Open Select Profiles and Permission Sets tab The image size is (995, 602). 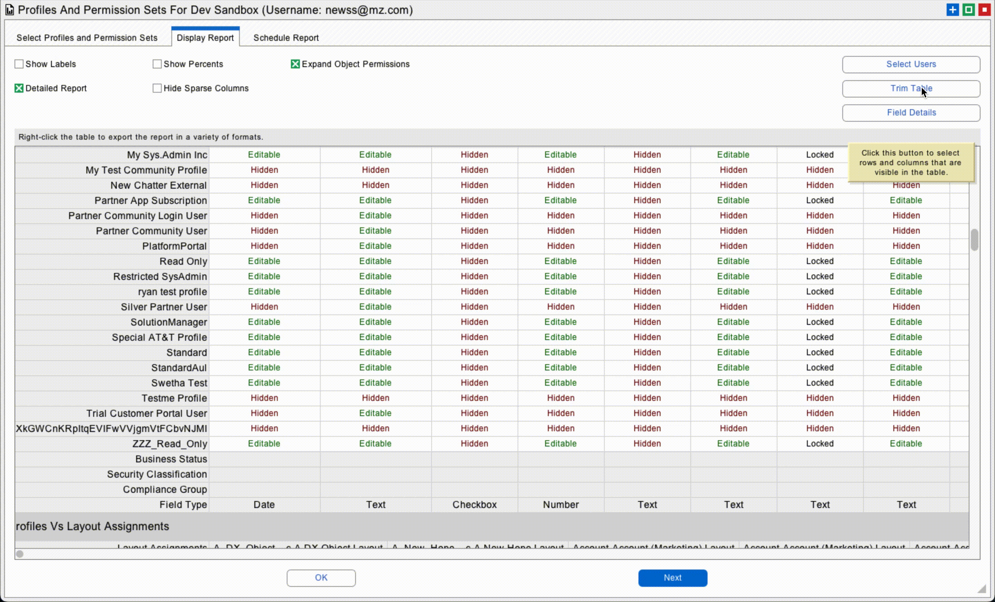tap(87, 38)
